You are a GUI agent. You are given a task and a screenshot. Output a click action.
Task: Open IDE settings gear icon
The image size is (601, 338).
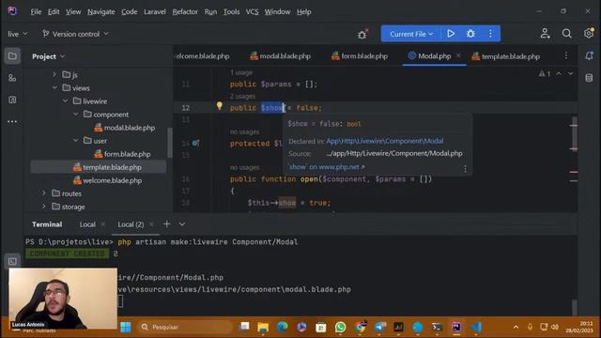(x=589, y=34)
